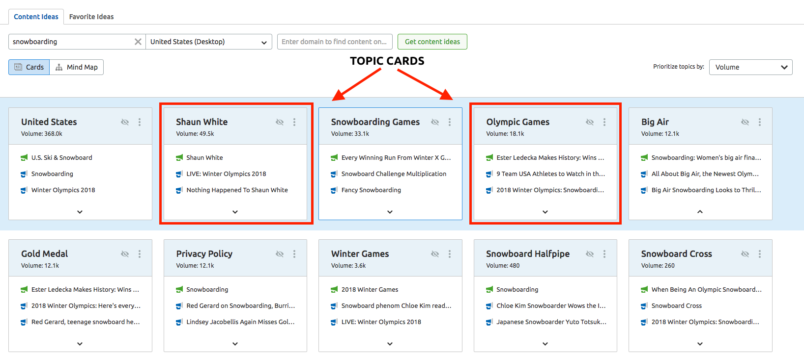Hide the Snowboarding Games topic card
The height and width of the screenshot is (353, 804).
[435, 122]
